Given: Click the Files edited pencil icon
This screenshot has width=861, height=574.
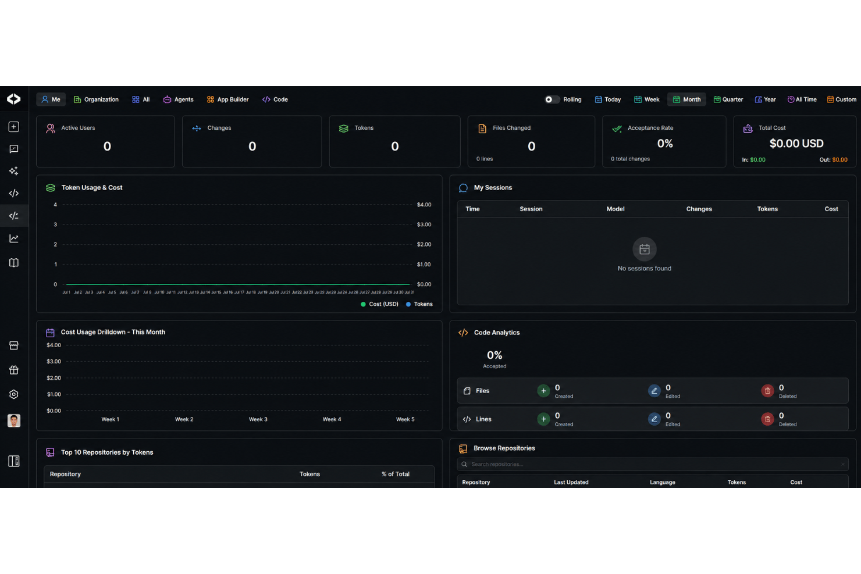Looking at the screenshot, I should pyautogui.click(x=654, y=391).
